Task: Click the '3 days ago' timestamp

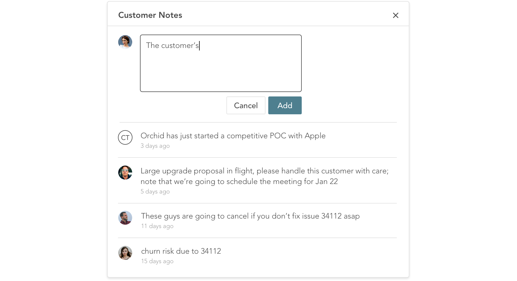Action: (x=155, y=146)
